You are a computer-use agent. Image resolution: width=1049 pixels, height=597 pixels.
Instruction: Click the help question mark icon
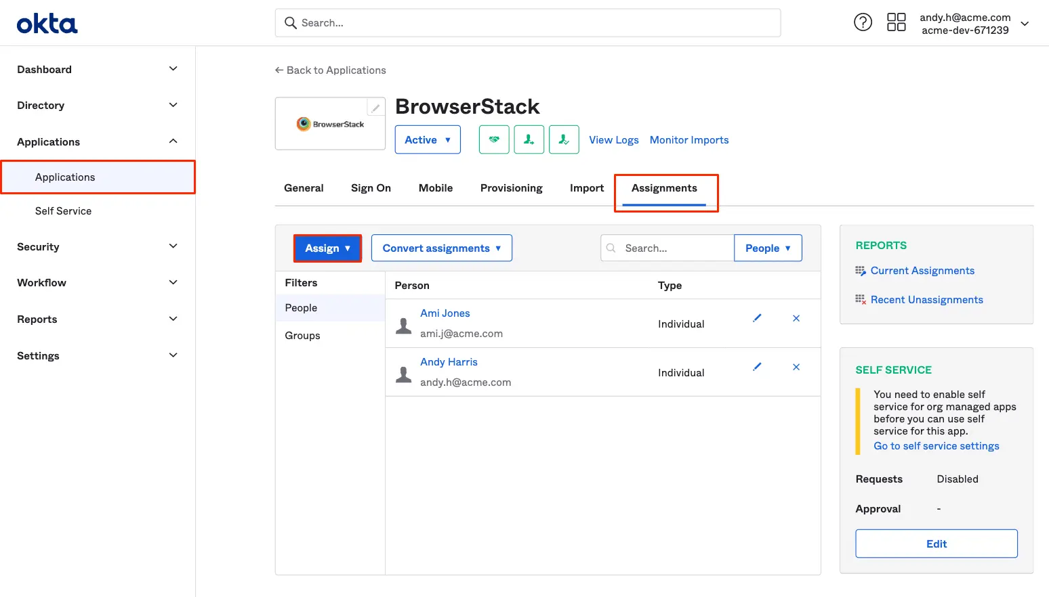pos(863,22)
